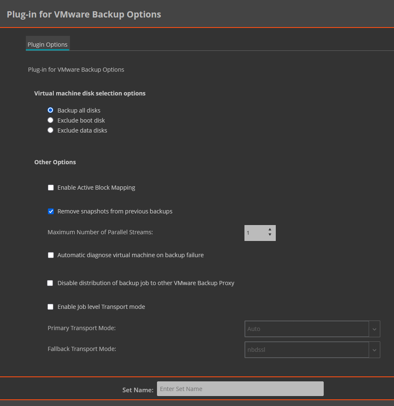This screenshot has height=406, width=394.
Task: Select the "Backup all disks" radio button
Action: (x=50, y=110)
